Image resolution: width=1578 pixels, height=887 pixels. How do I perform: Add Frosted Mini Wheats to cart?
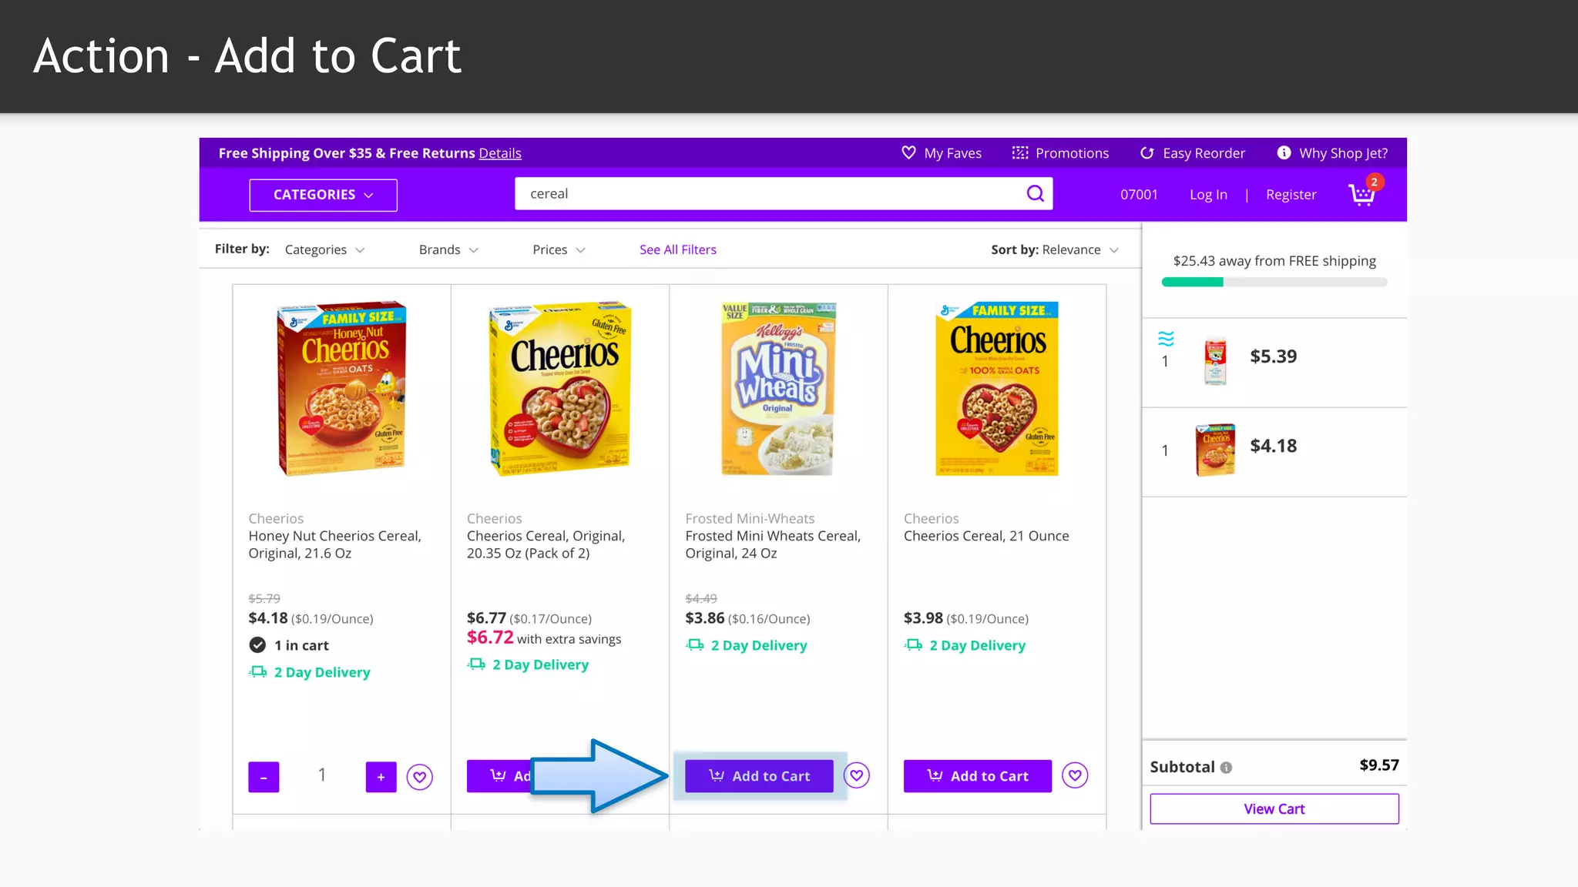pos(759,776)
